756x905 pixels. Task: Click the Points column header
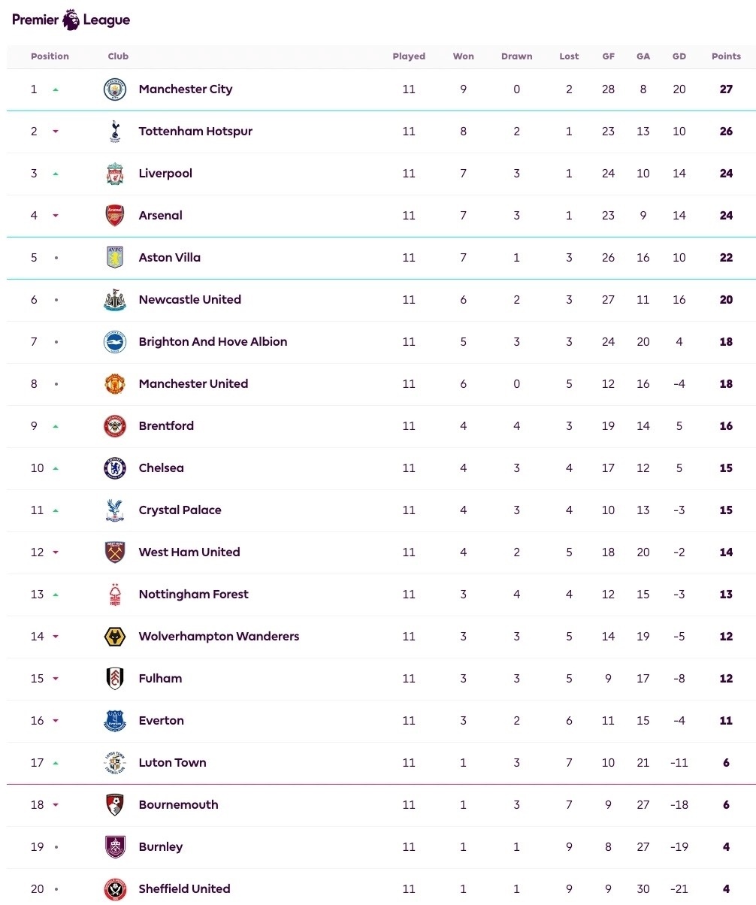(x=726, y=56)
